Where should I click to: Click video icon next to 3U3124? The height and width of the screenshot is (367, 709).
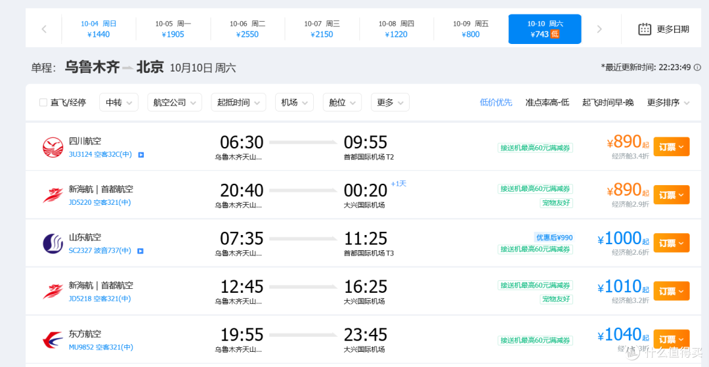pos(140,154)
